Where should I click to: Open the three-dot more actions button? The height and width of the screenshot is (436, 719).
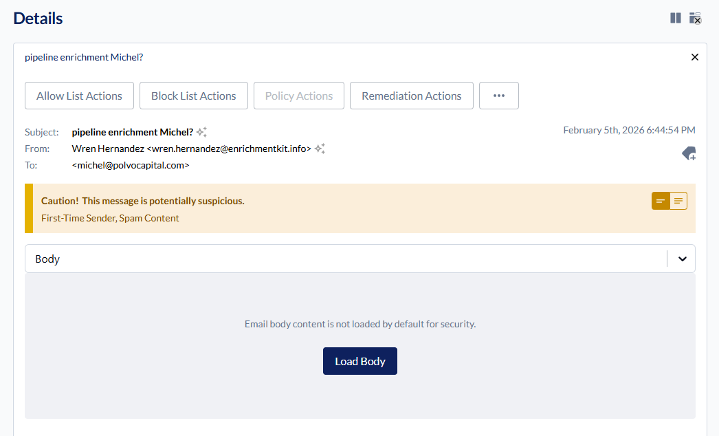click(x=498, y=96)
